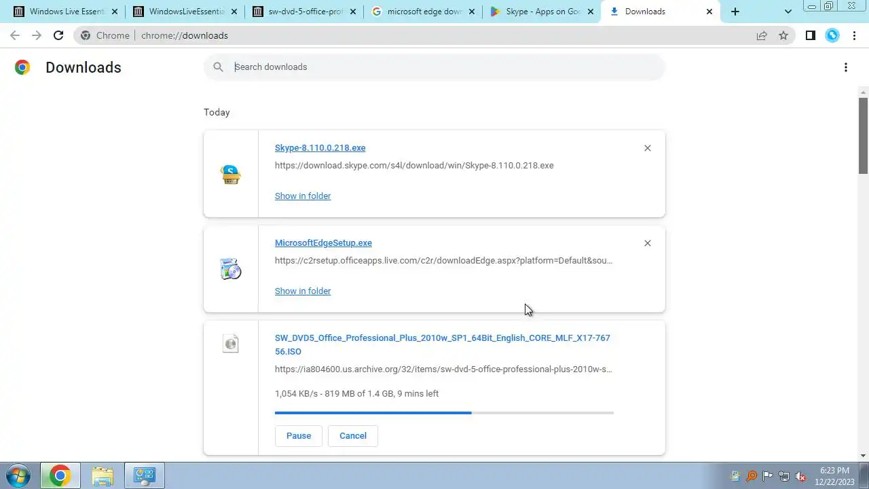Show Skype installer in folder

point(303,196)
